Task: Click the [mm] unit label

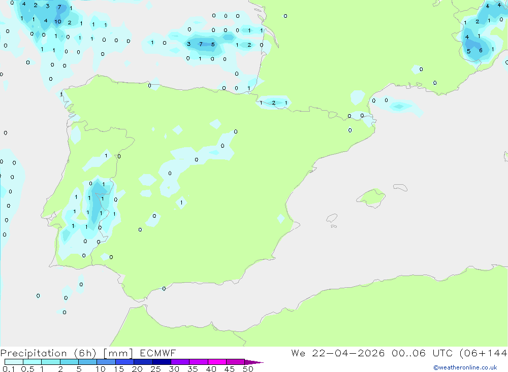Action: pyautogui.click(x=118, y=353)
